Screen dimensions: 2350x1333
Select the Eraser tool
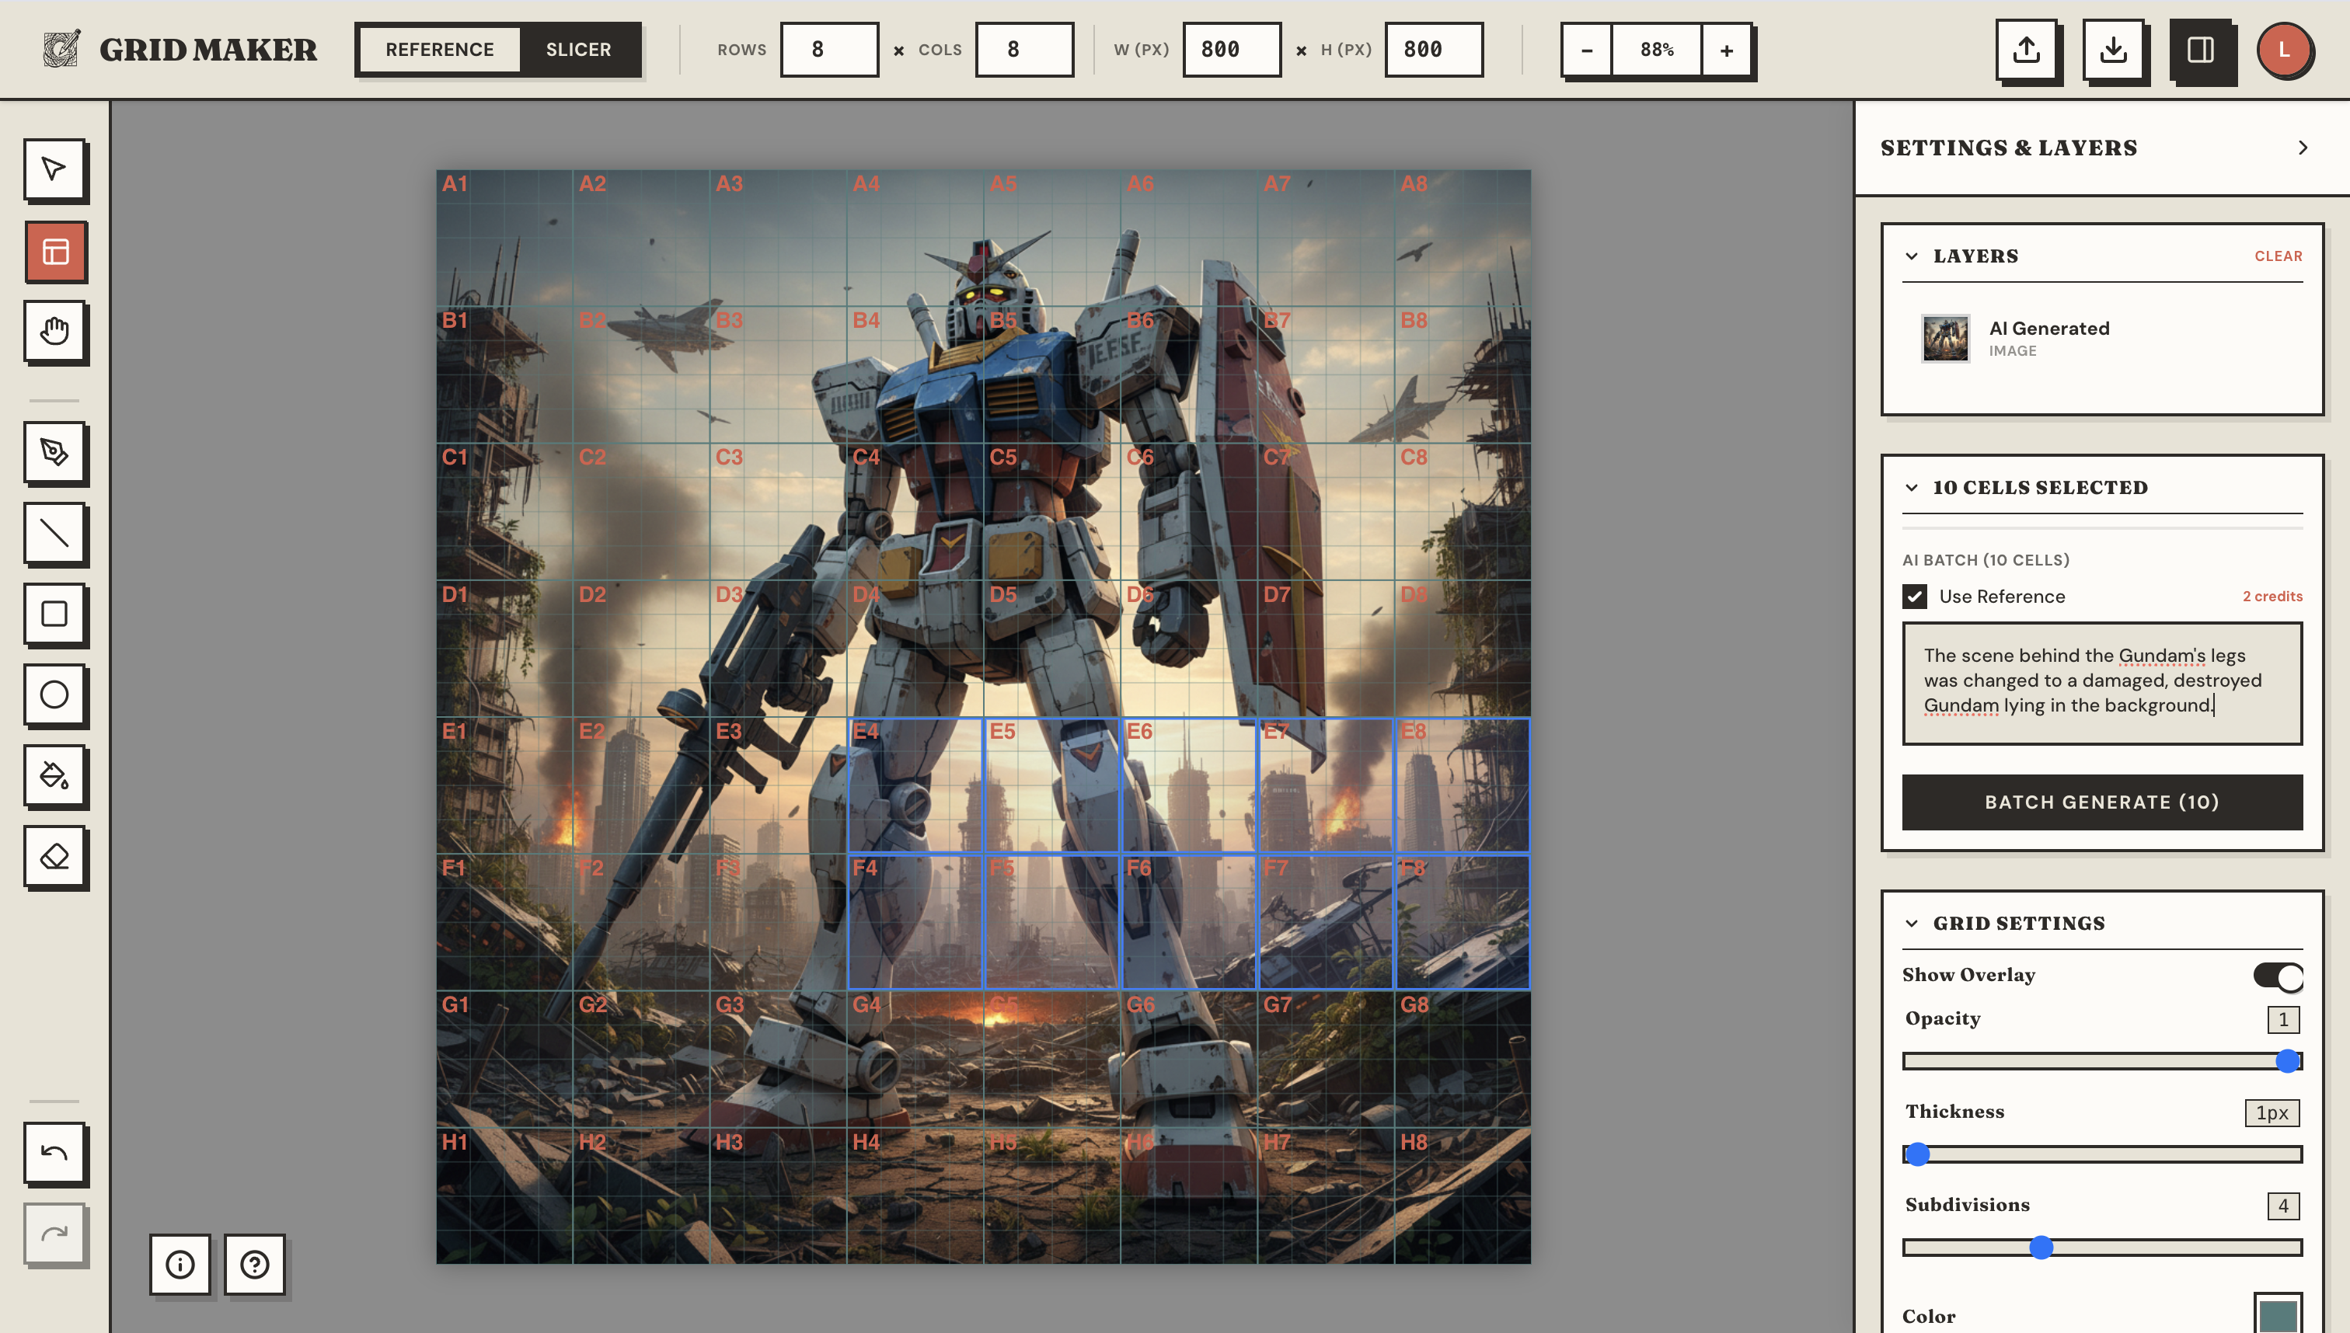(x=55, y=856)
